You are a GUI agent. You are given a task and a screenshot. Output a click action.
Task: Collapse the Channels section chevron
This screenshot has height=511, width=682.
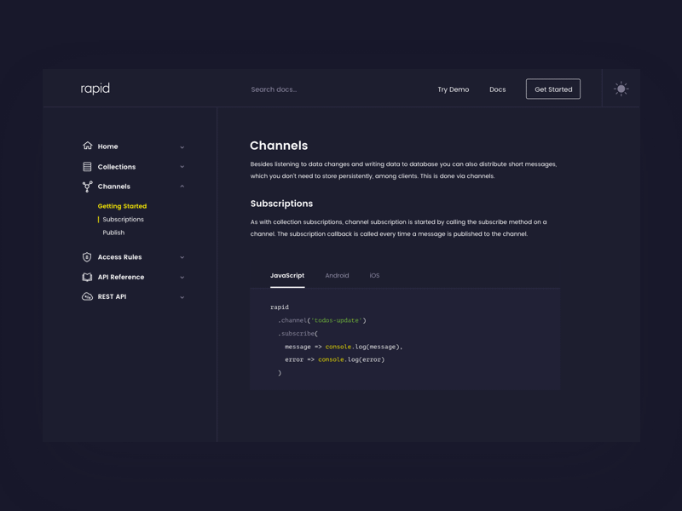pyautogui.click(x=182, y=187)
